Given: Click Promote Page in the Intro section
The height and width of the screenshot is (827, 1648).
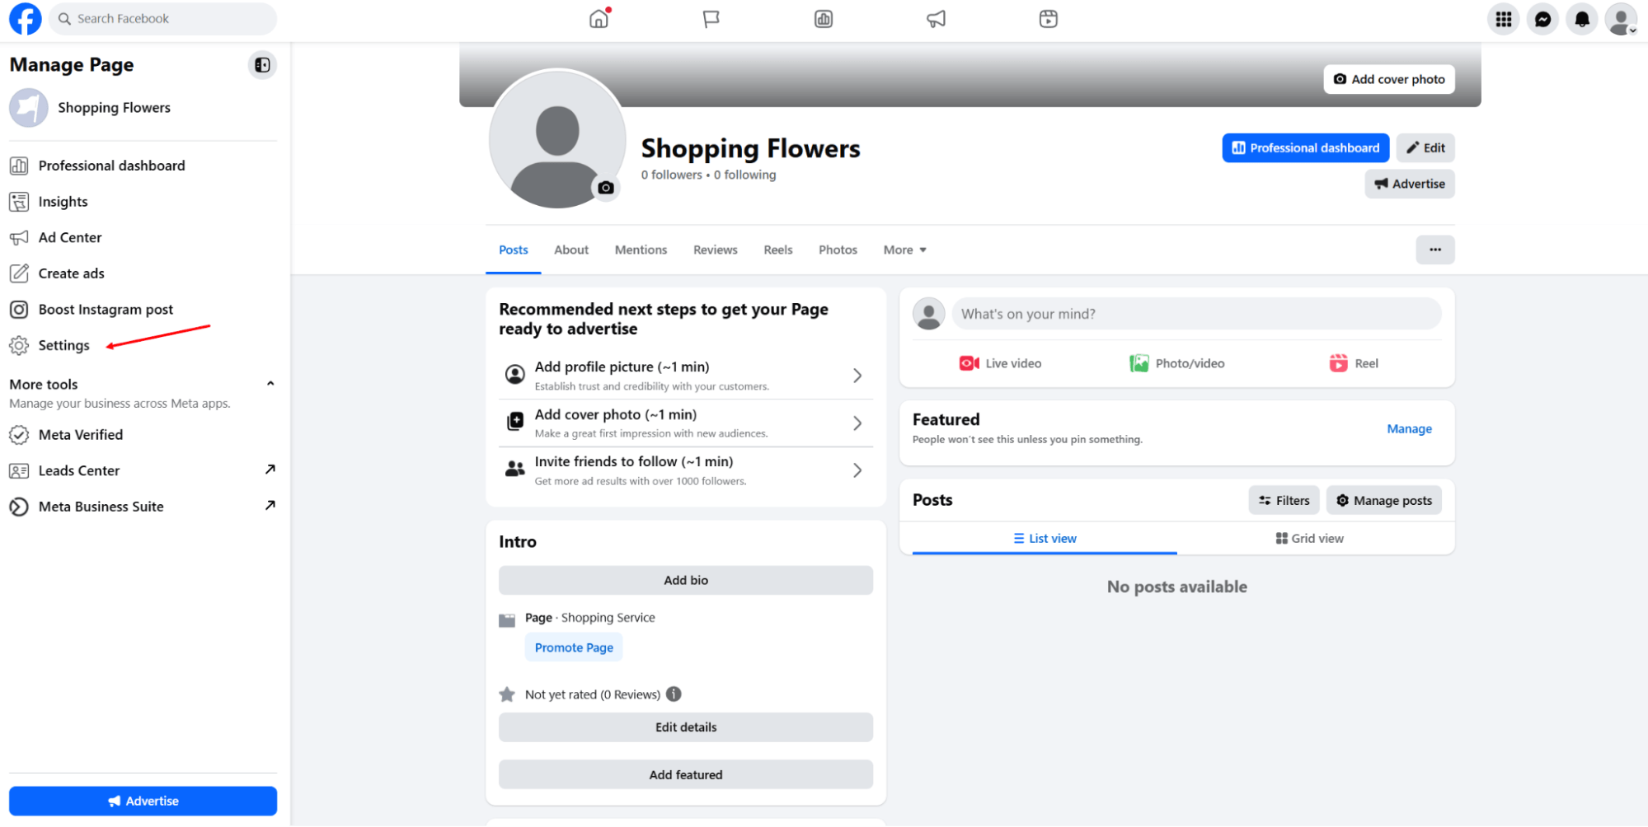Looking at the screenshot, I should pos(573,647).
